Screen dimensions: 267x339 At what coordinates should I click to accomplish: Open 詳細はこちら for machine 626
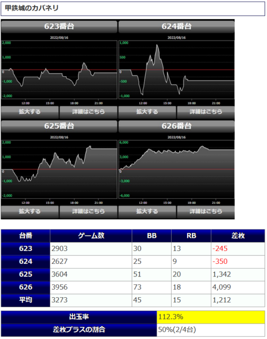point(206,211)
